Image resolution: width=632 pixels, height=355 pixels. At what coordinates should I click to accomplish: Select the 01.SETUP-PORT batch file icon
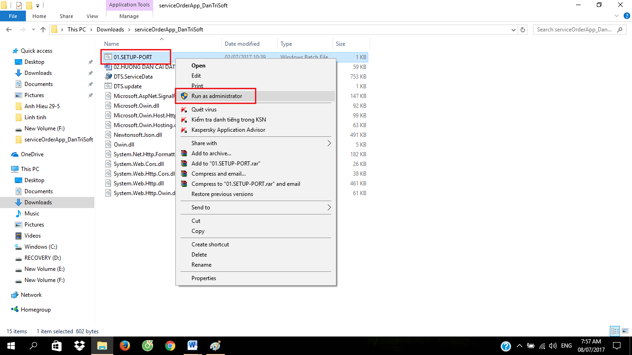[x=108, y=57]
